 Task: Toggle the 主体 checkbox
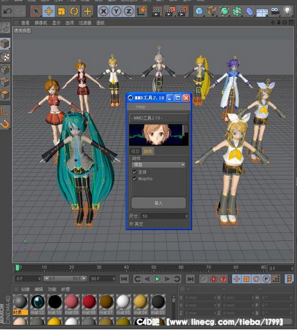click(135, 172)
